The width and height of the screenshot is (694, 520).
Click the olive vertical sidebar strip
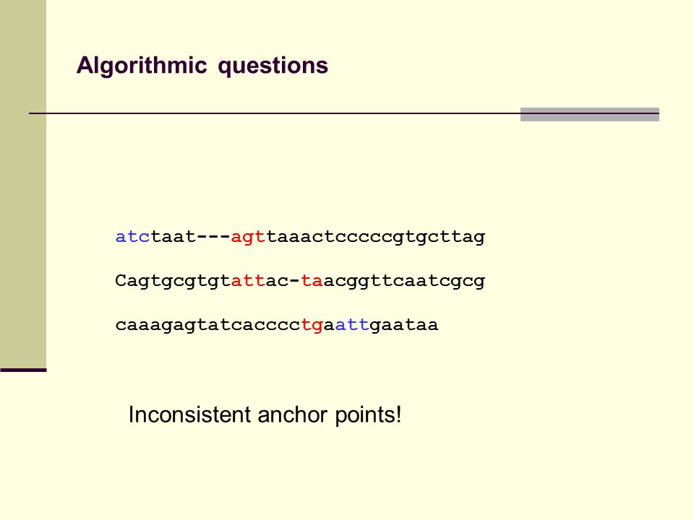tap(23, 184)
